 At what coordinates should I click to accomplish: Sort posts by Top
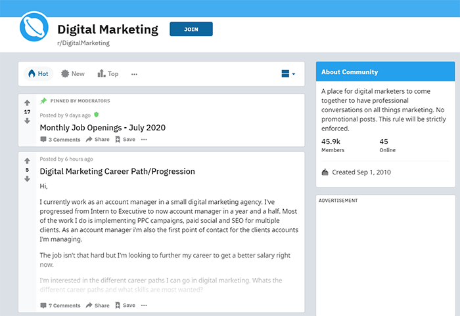pos(108,73)
